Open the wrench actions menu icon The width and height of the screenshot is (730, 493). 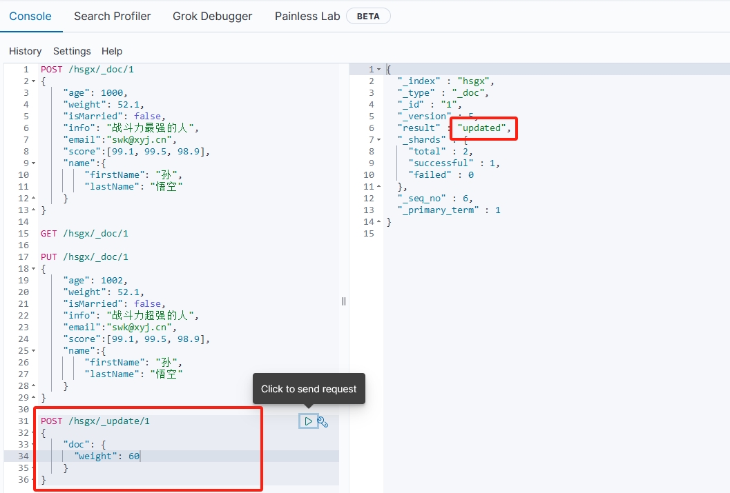point(323,422)
